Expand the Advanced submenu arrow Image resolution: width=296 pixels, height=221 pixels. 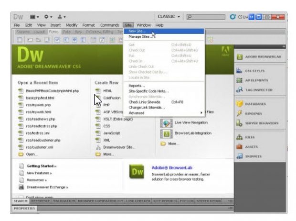point(201,113)
